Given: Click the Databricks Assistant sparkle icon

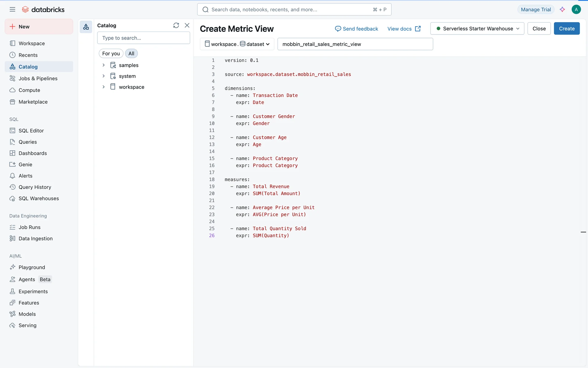Looking at the screenshot, I should tap(562, 10).
